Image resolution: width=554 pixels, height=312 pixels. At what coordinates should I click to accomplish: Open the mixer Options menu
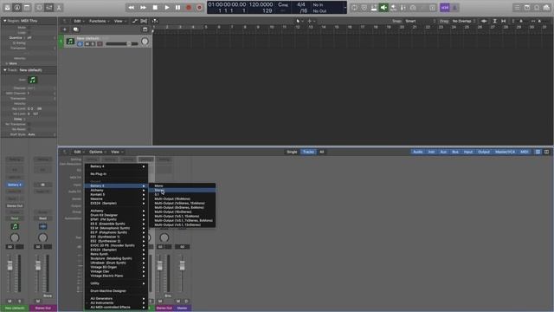tap(97, 153)
